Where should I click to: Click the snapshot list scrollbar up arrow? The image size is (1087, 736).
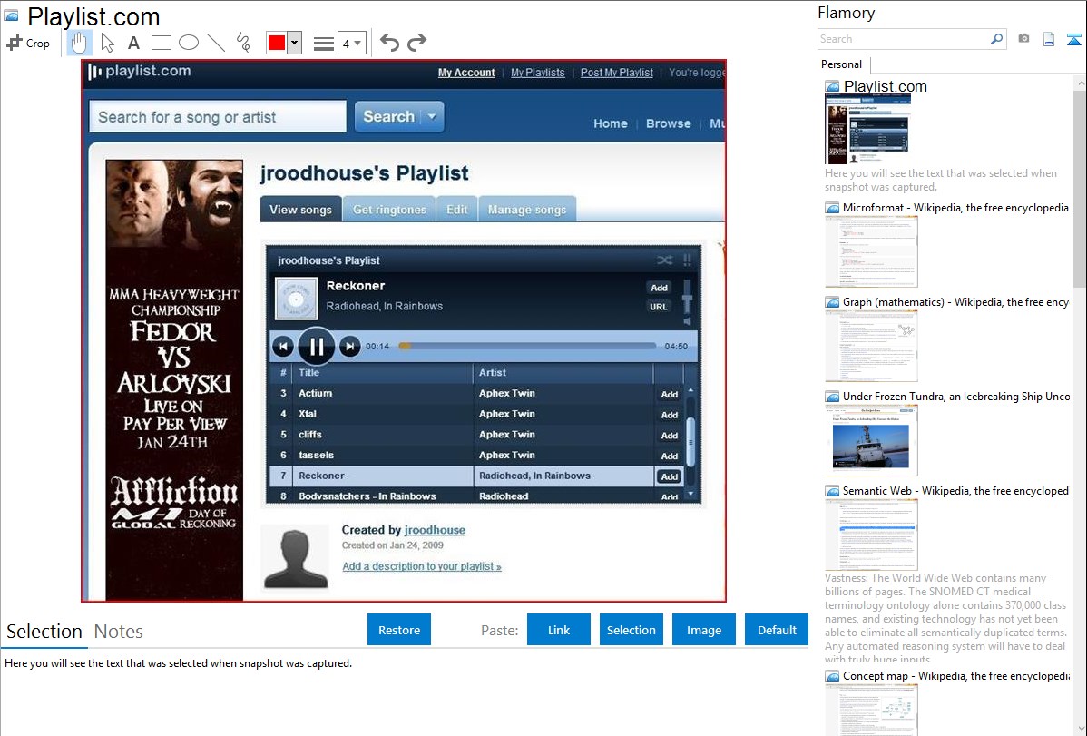pyautogui.click(x=1080, y=83)
